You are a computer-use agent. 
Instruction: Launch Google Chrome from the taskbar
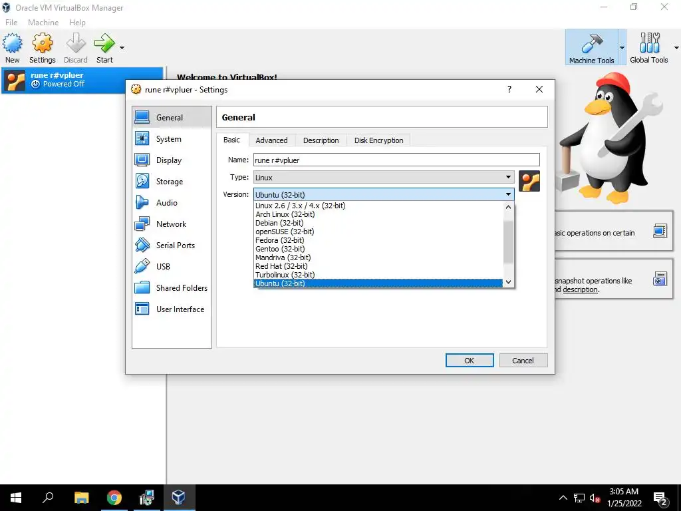114,498
